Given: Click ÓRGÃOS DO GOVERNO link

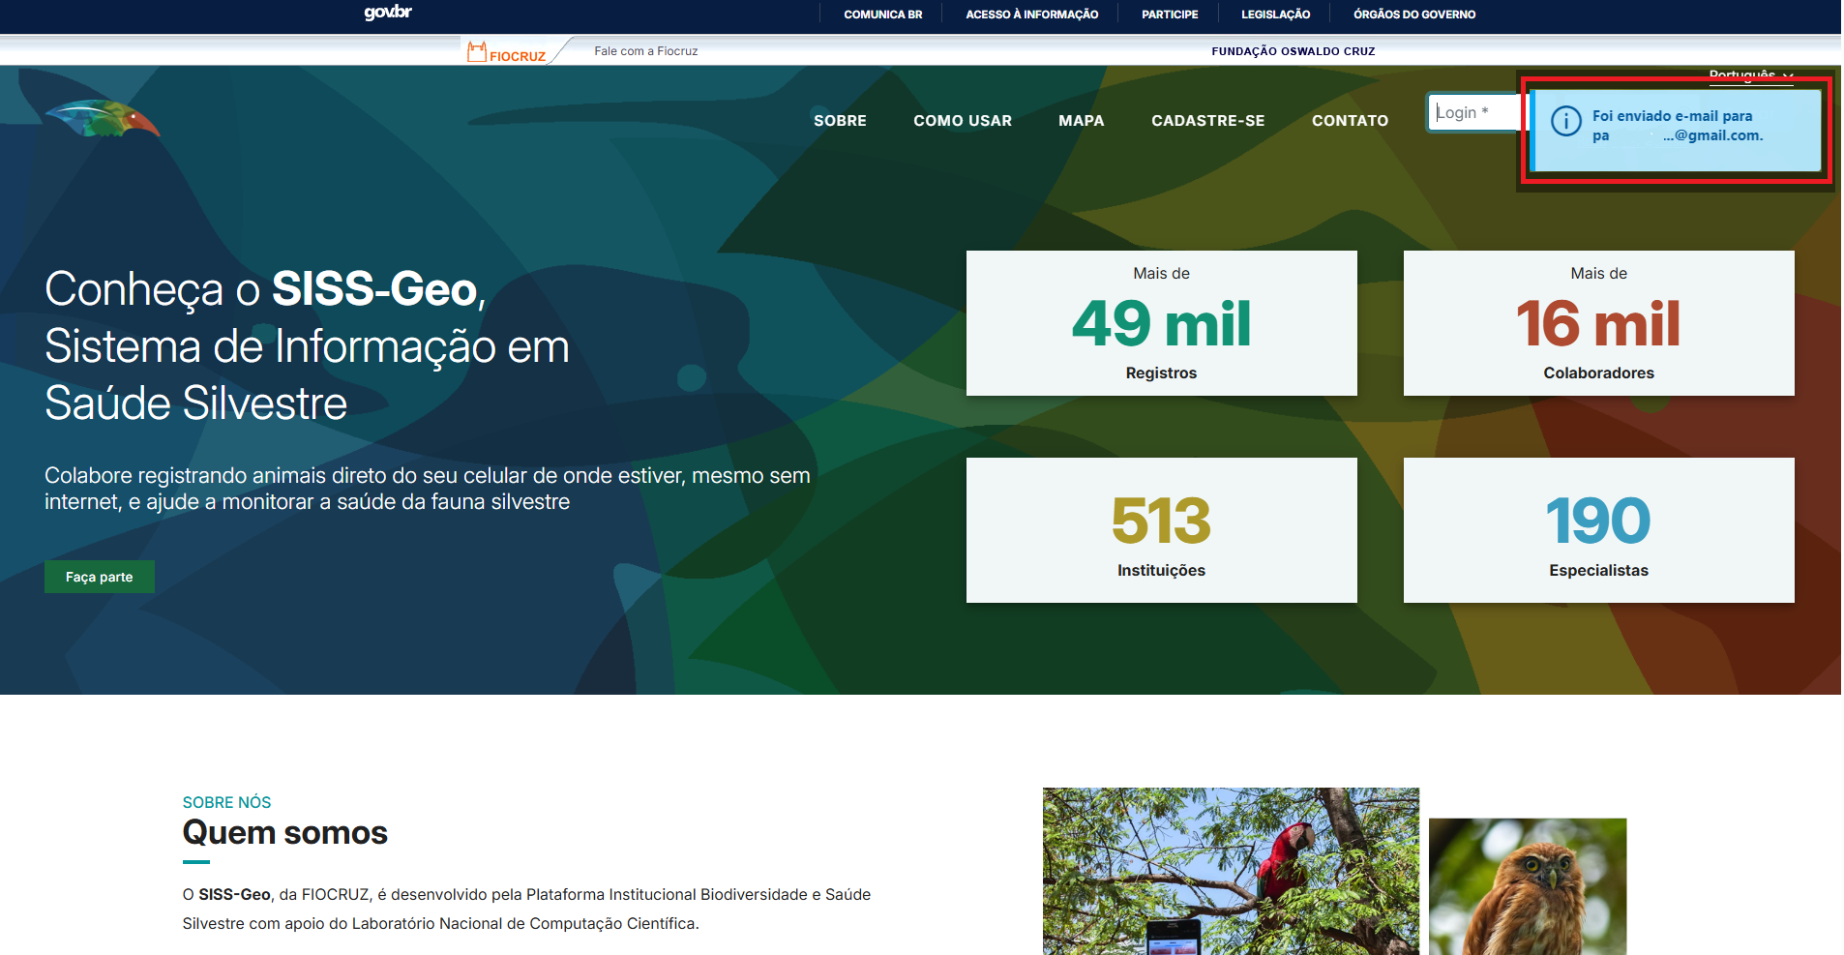Looking at the screenshot, I should tap(1413, 15).
